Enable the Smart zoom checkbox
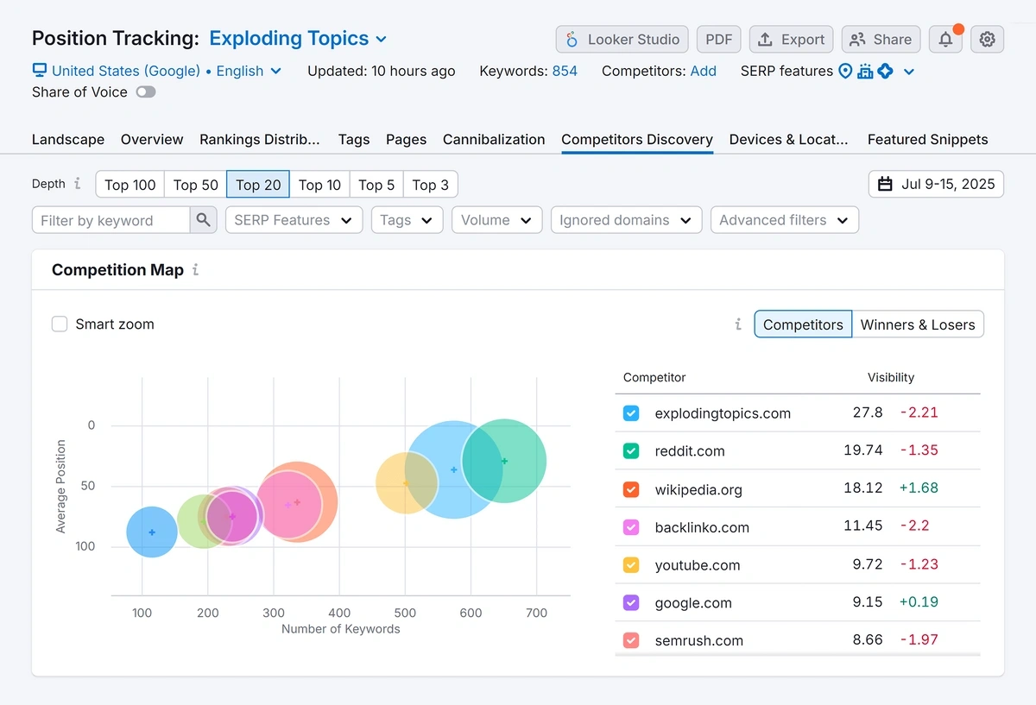The width and height of the screenshot is (1036, 705). pos(60,324)
